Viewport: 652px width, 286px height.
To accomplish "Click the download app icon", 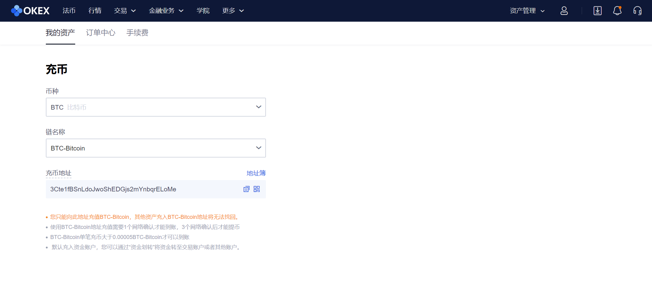I will [x=597, y=11].
